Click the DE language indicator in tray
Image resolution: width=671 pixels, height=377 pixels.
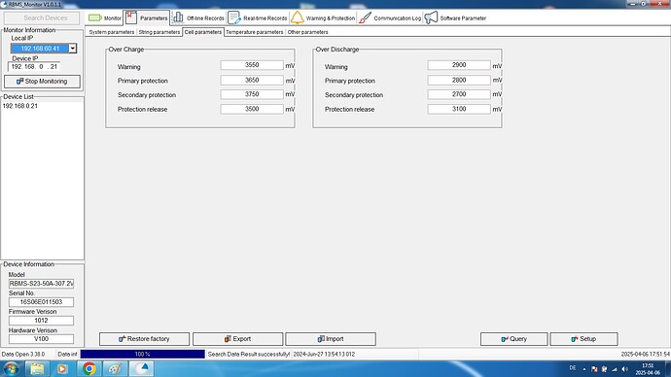pos(573,368)
